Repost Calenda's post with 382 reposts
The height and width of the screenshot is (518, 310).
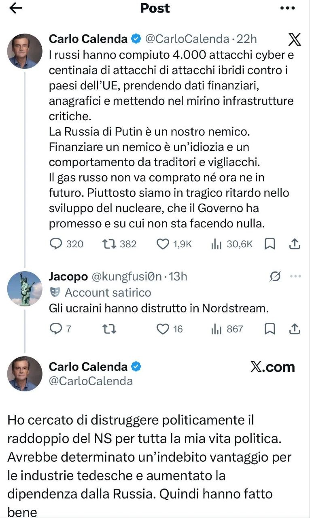(109, 244)
